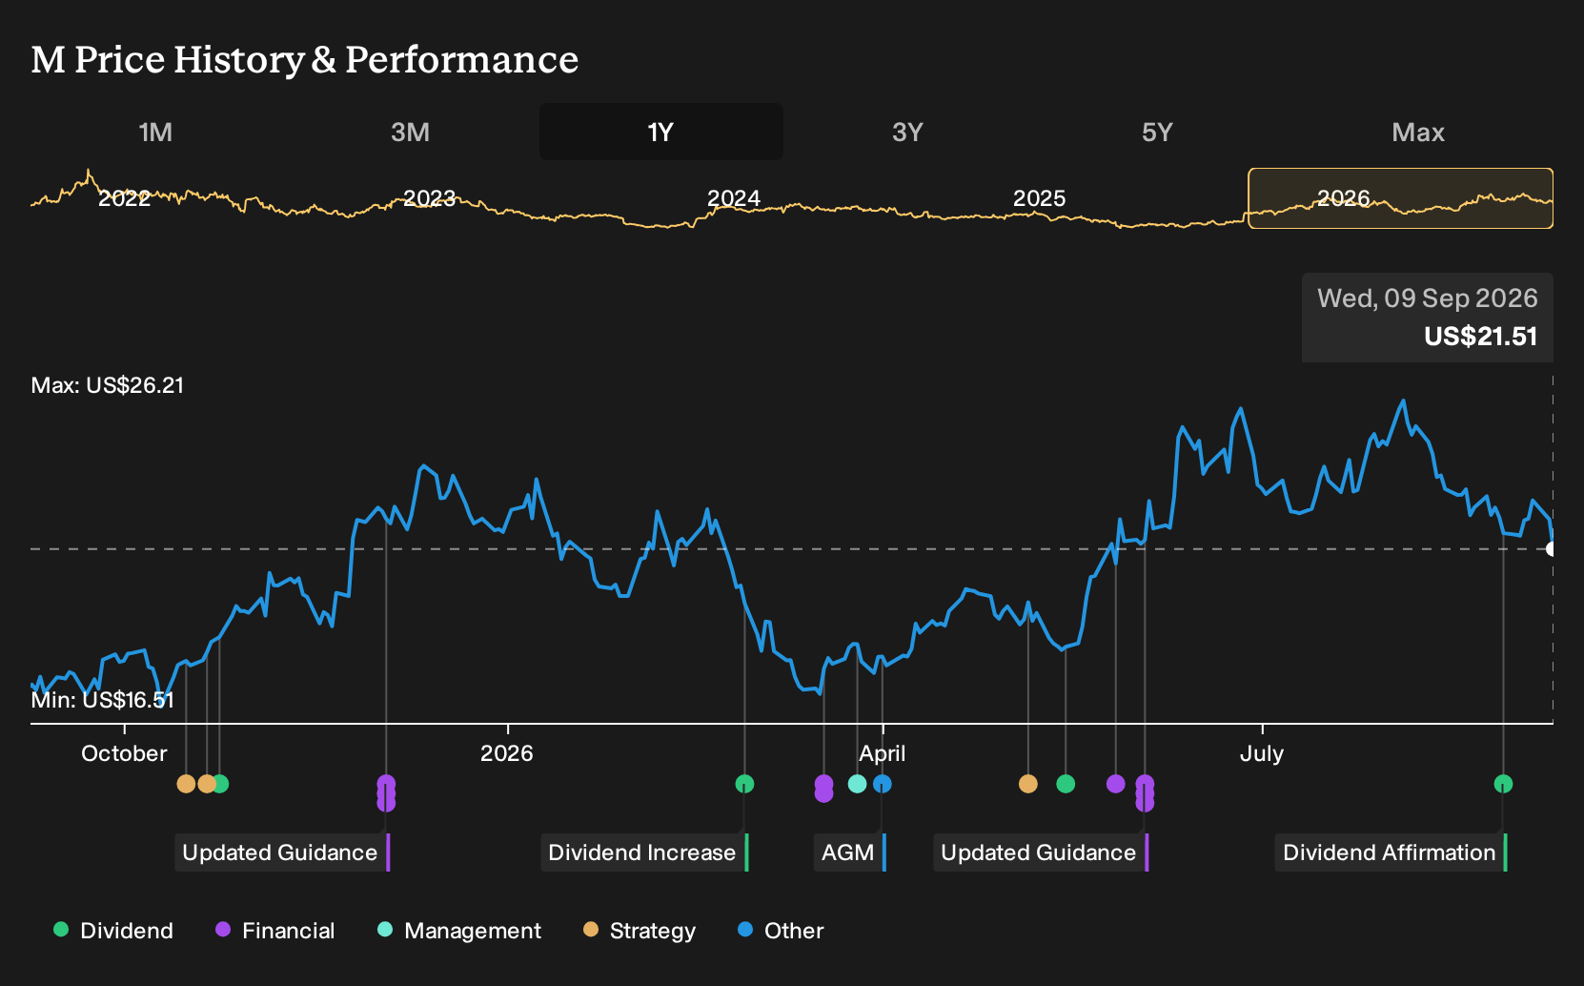Image resolution: width=1584 pixels, height=986 pixels.
Task: Open the Updated Guidance label after April
Action: click(1041, 852)
